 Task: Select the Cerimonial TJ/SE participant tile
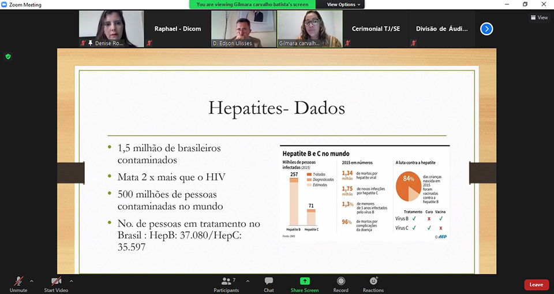(376, 29)
